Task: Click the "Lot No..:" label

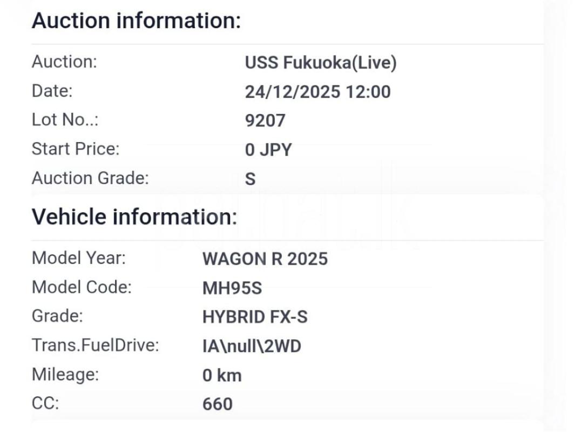Action: point(65,120)
